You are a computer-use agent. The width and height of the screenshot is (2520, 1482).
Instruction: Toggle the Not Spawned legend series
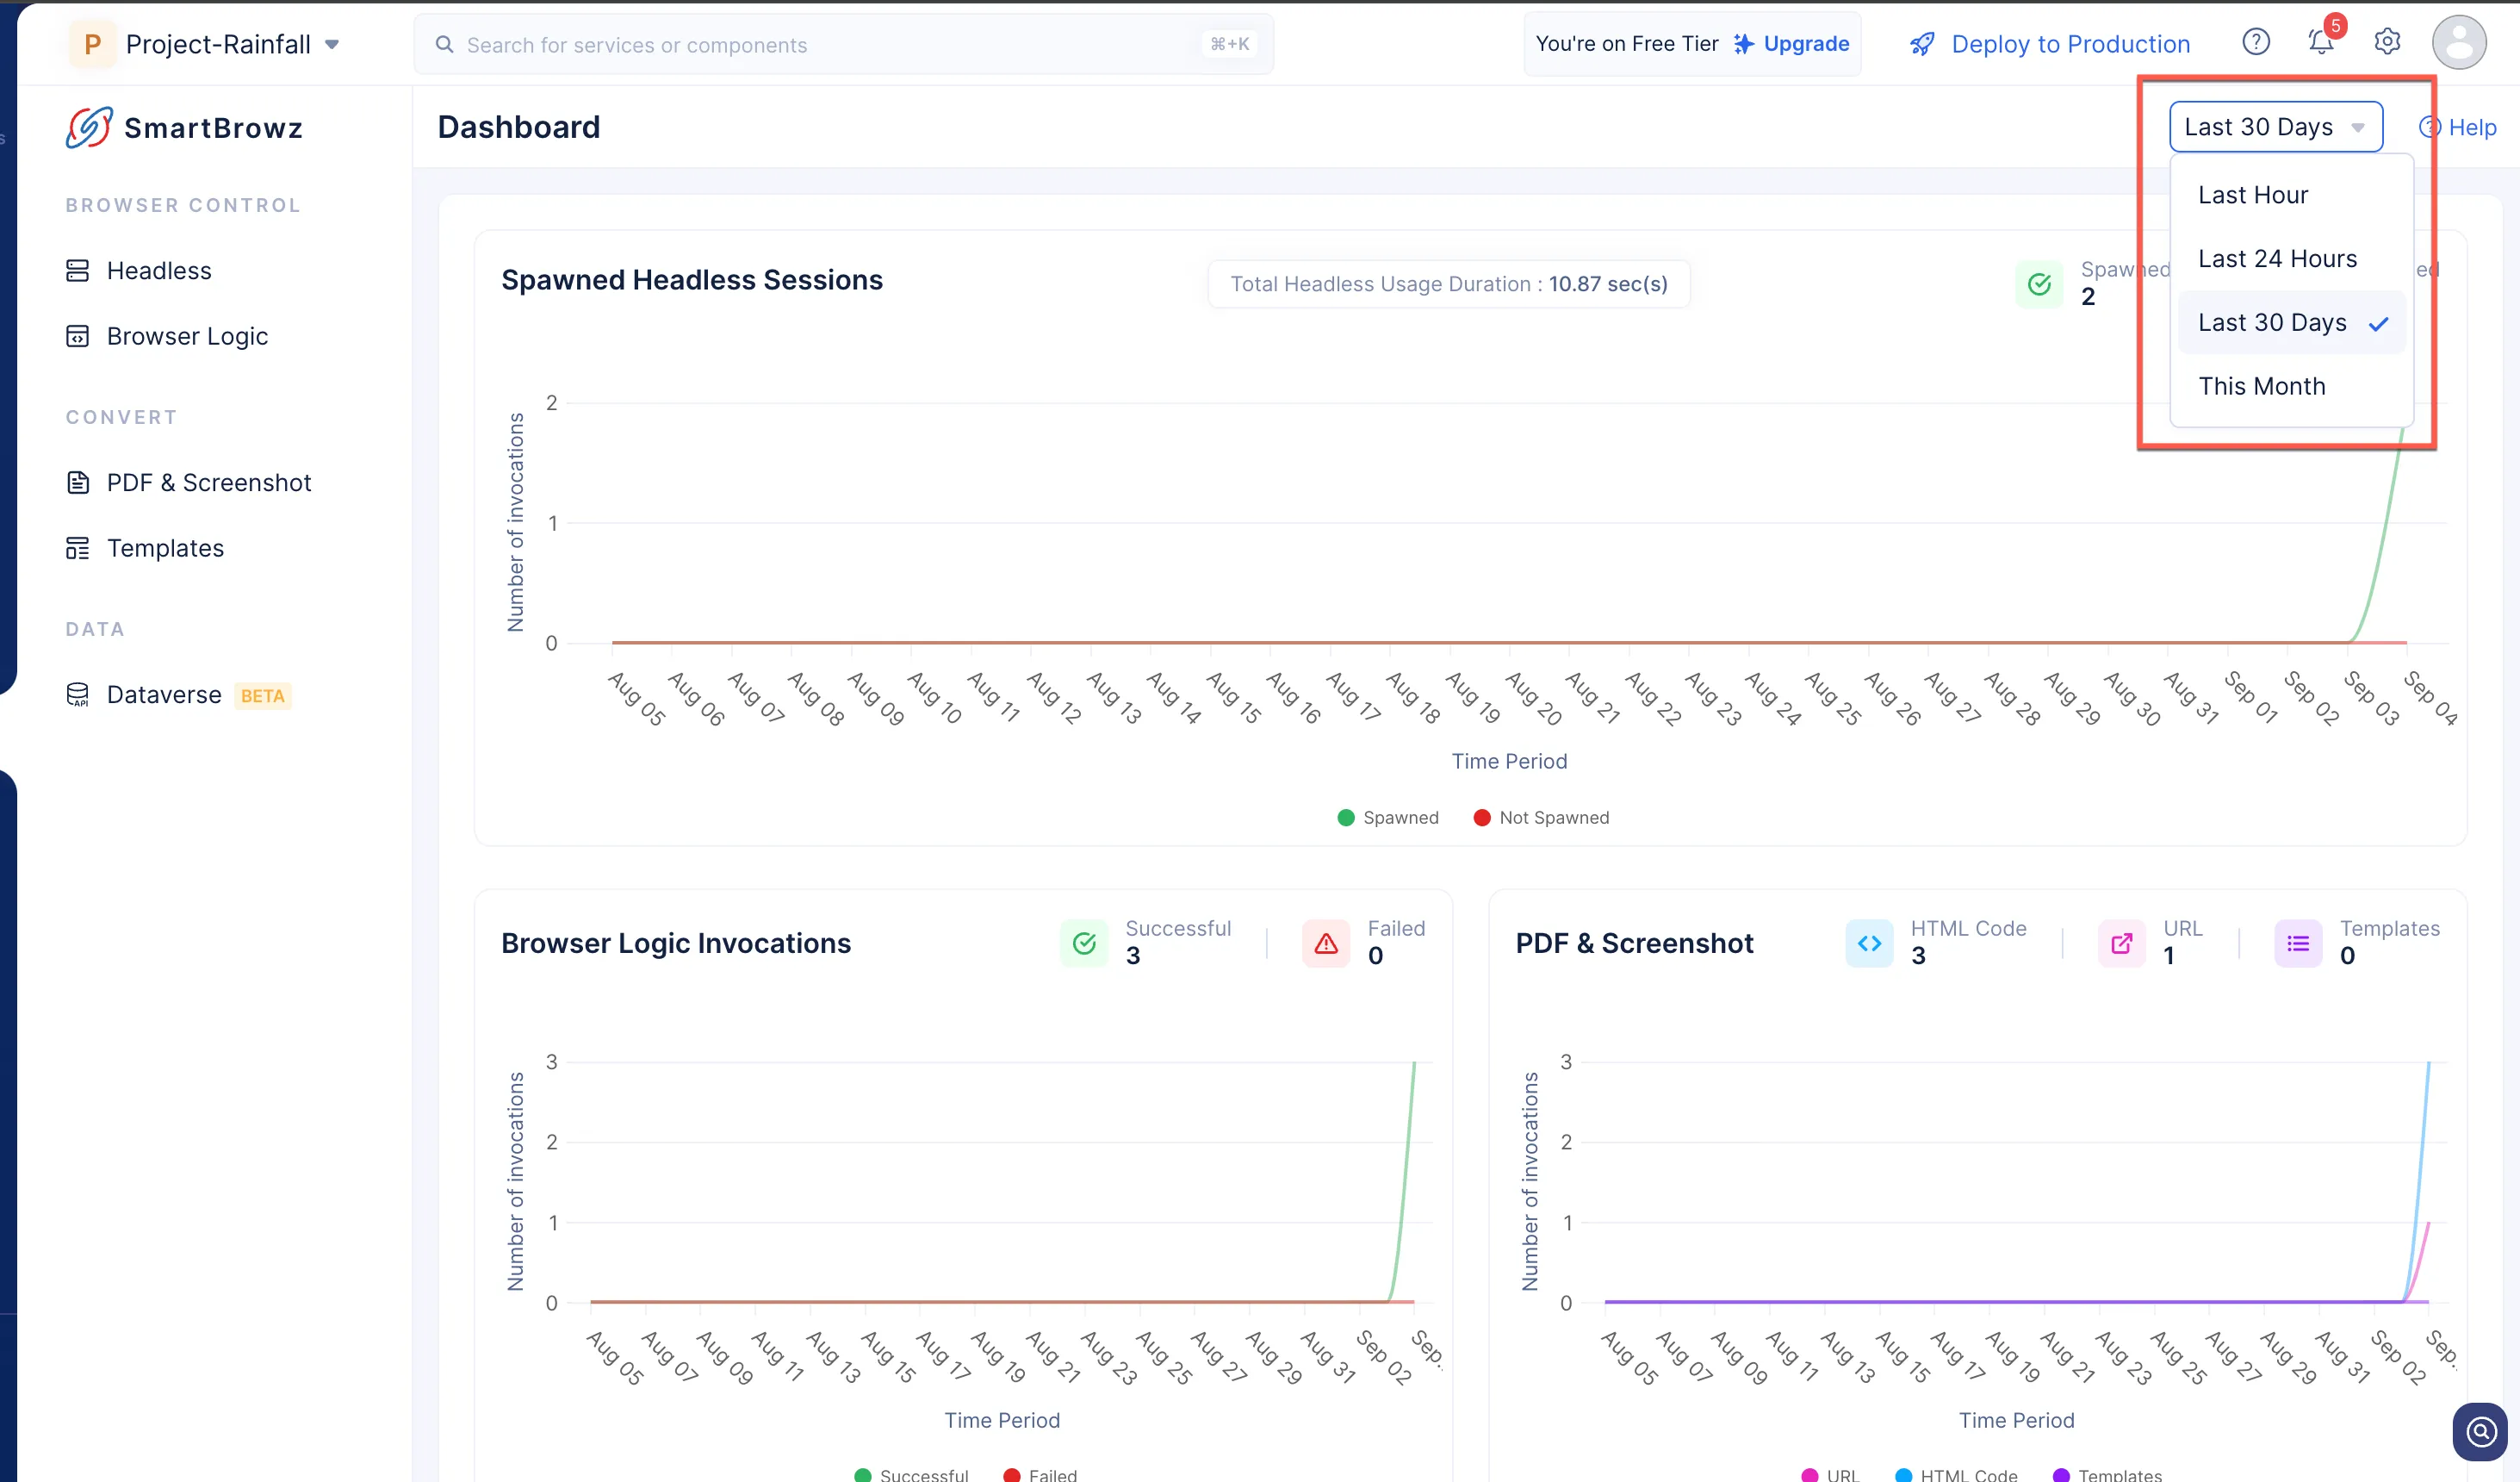1541,818
